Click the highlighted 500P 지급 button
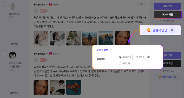Viewport: 184px width, 98px height. click(x=168, y=15)
